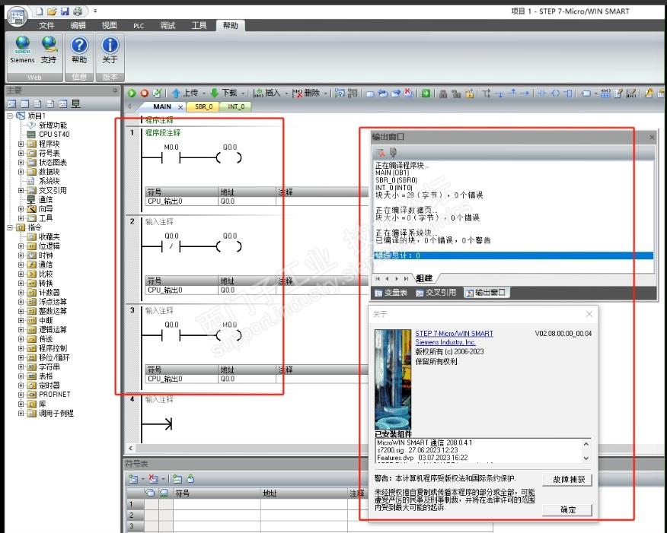
Task: Open the Upload dropdown arrow
Action: point(204,93)
